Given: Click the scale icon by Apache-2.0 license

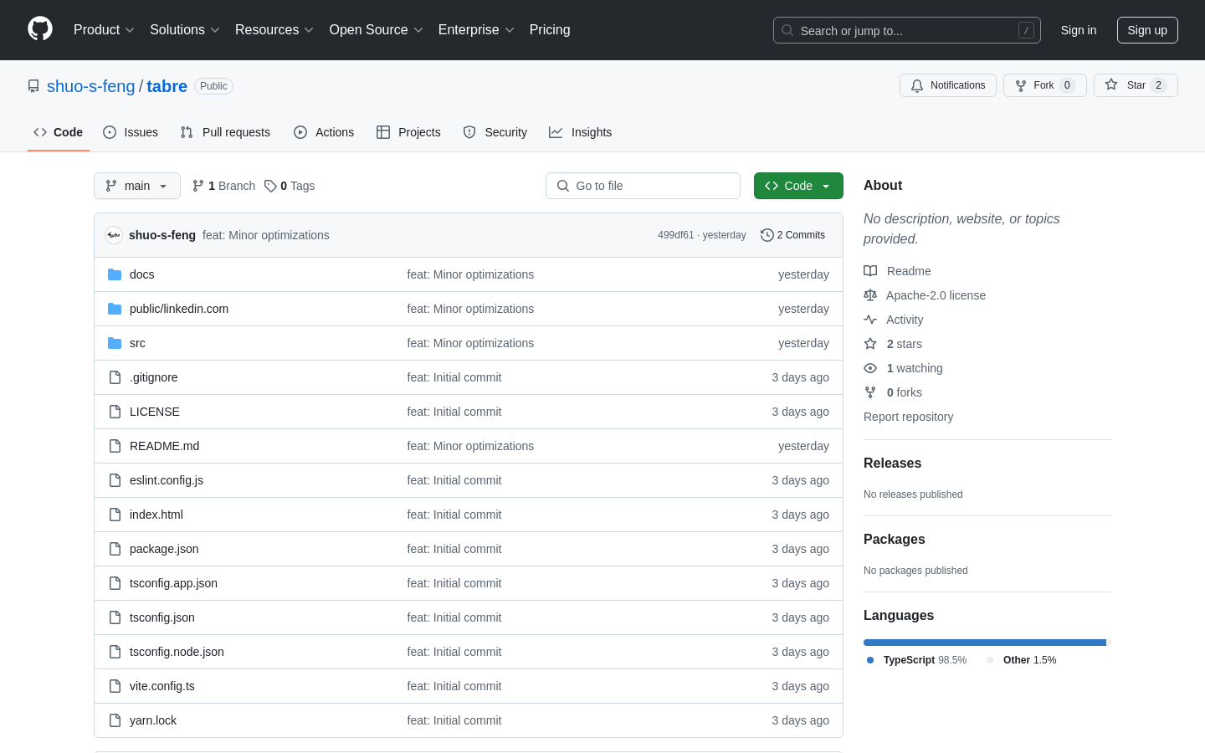Looking at the screenshot, I should (x=870, y=295).
